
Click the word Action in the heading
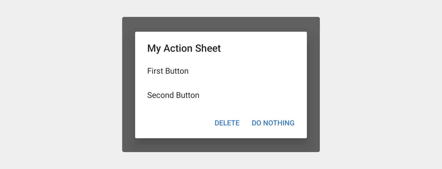coord(178,48)
